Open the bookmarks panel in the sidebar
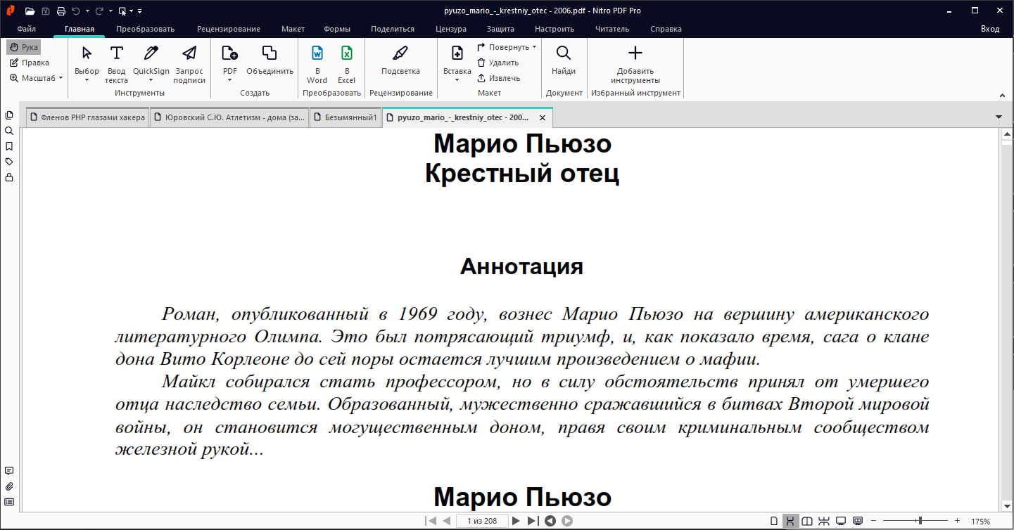Viewport: 1014px width, 530px height. coord(9,146)
